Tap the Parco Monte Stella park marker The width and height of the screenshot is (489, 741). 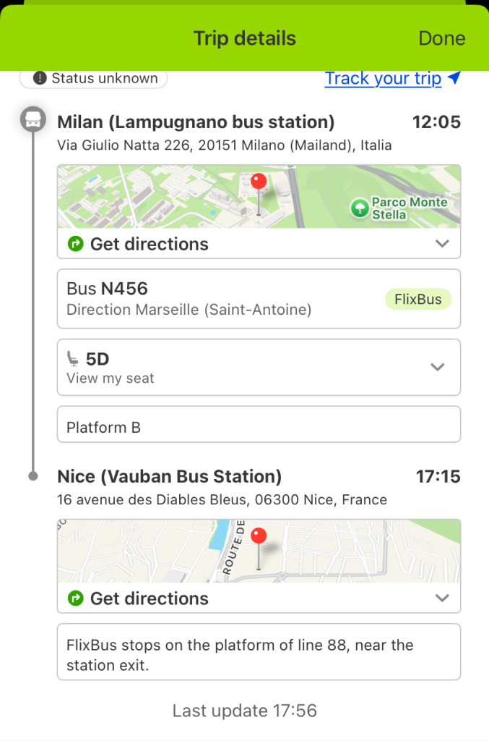pos(359,208)
